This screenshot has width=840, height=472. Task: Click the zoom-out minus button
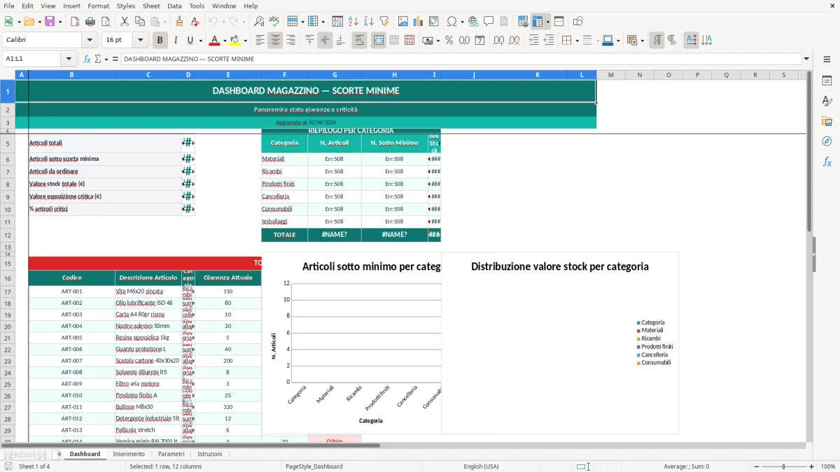[755, 466]
